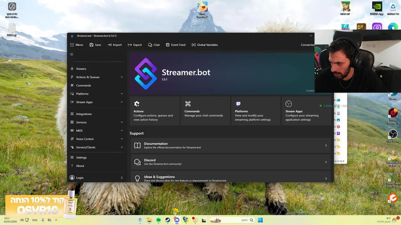Open Commands in the sidebar
Image resolution: width=401 pixels, height=225 pixels.
[97, 85]
